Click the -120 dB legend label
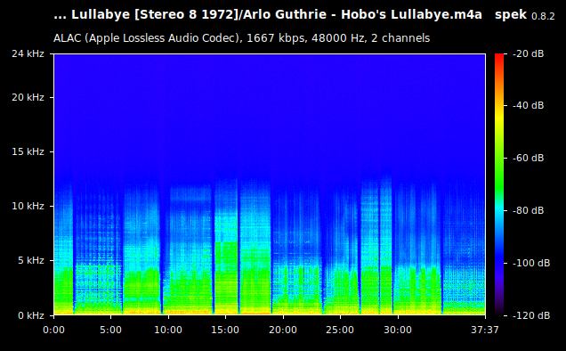Image resolution: width=566 pixels, height=351 pixels. point(531,315)
